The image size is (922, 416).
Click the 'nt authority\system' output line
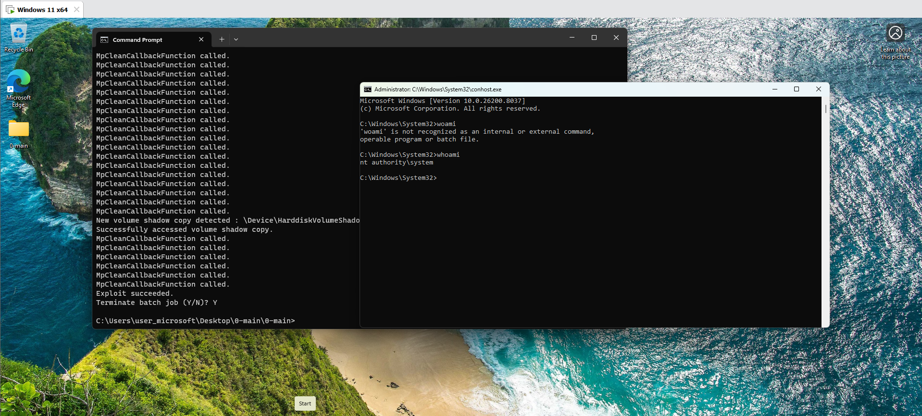tap(397, 163)
